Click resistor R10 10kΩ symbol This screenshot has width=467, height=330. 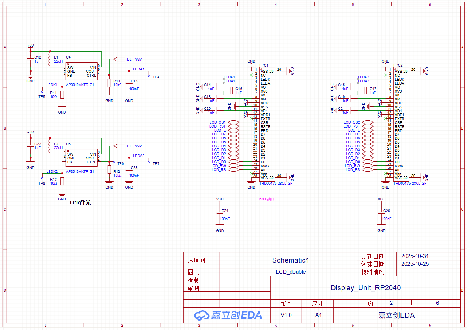[109, 83]
